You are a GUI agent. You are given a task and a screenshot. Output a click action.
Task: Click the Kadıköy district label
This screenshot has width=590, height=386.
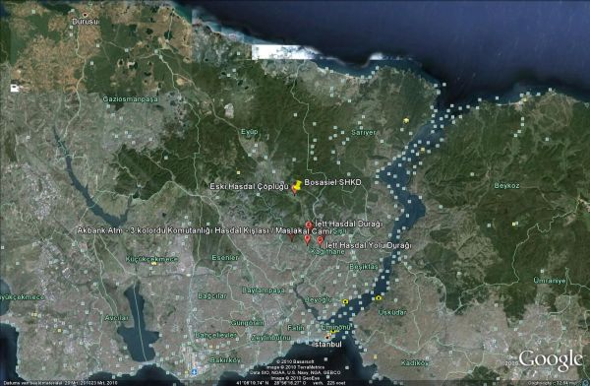point(414,363)
